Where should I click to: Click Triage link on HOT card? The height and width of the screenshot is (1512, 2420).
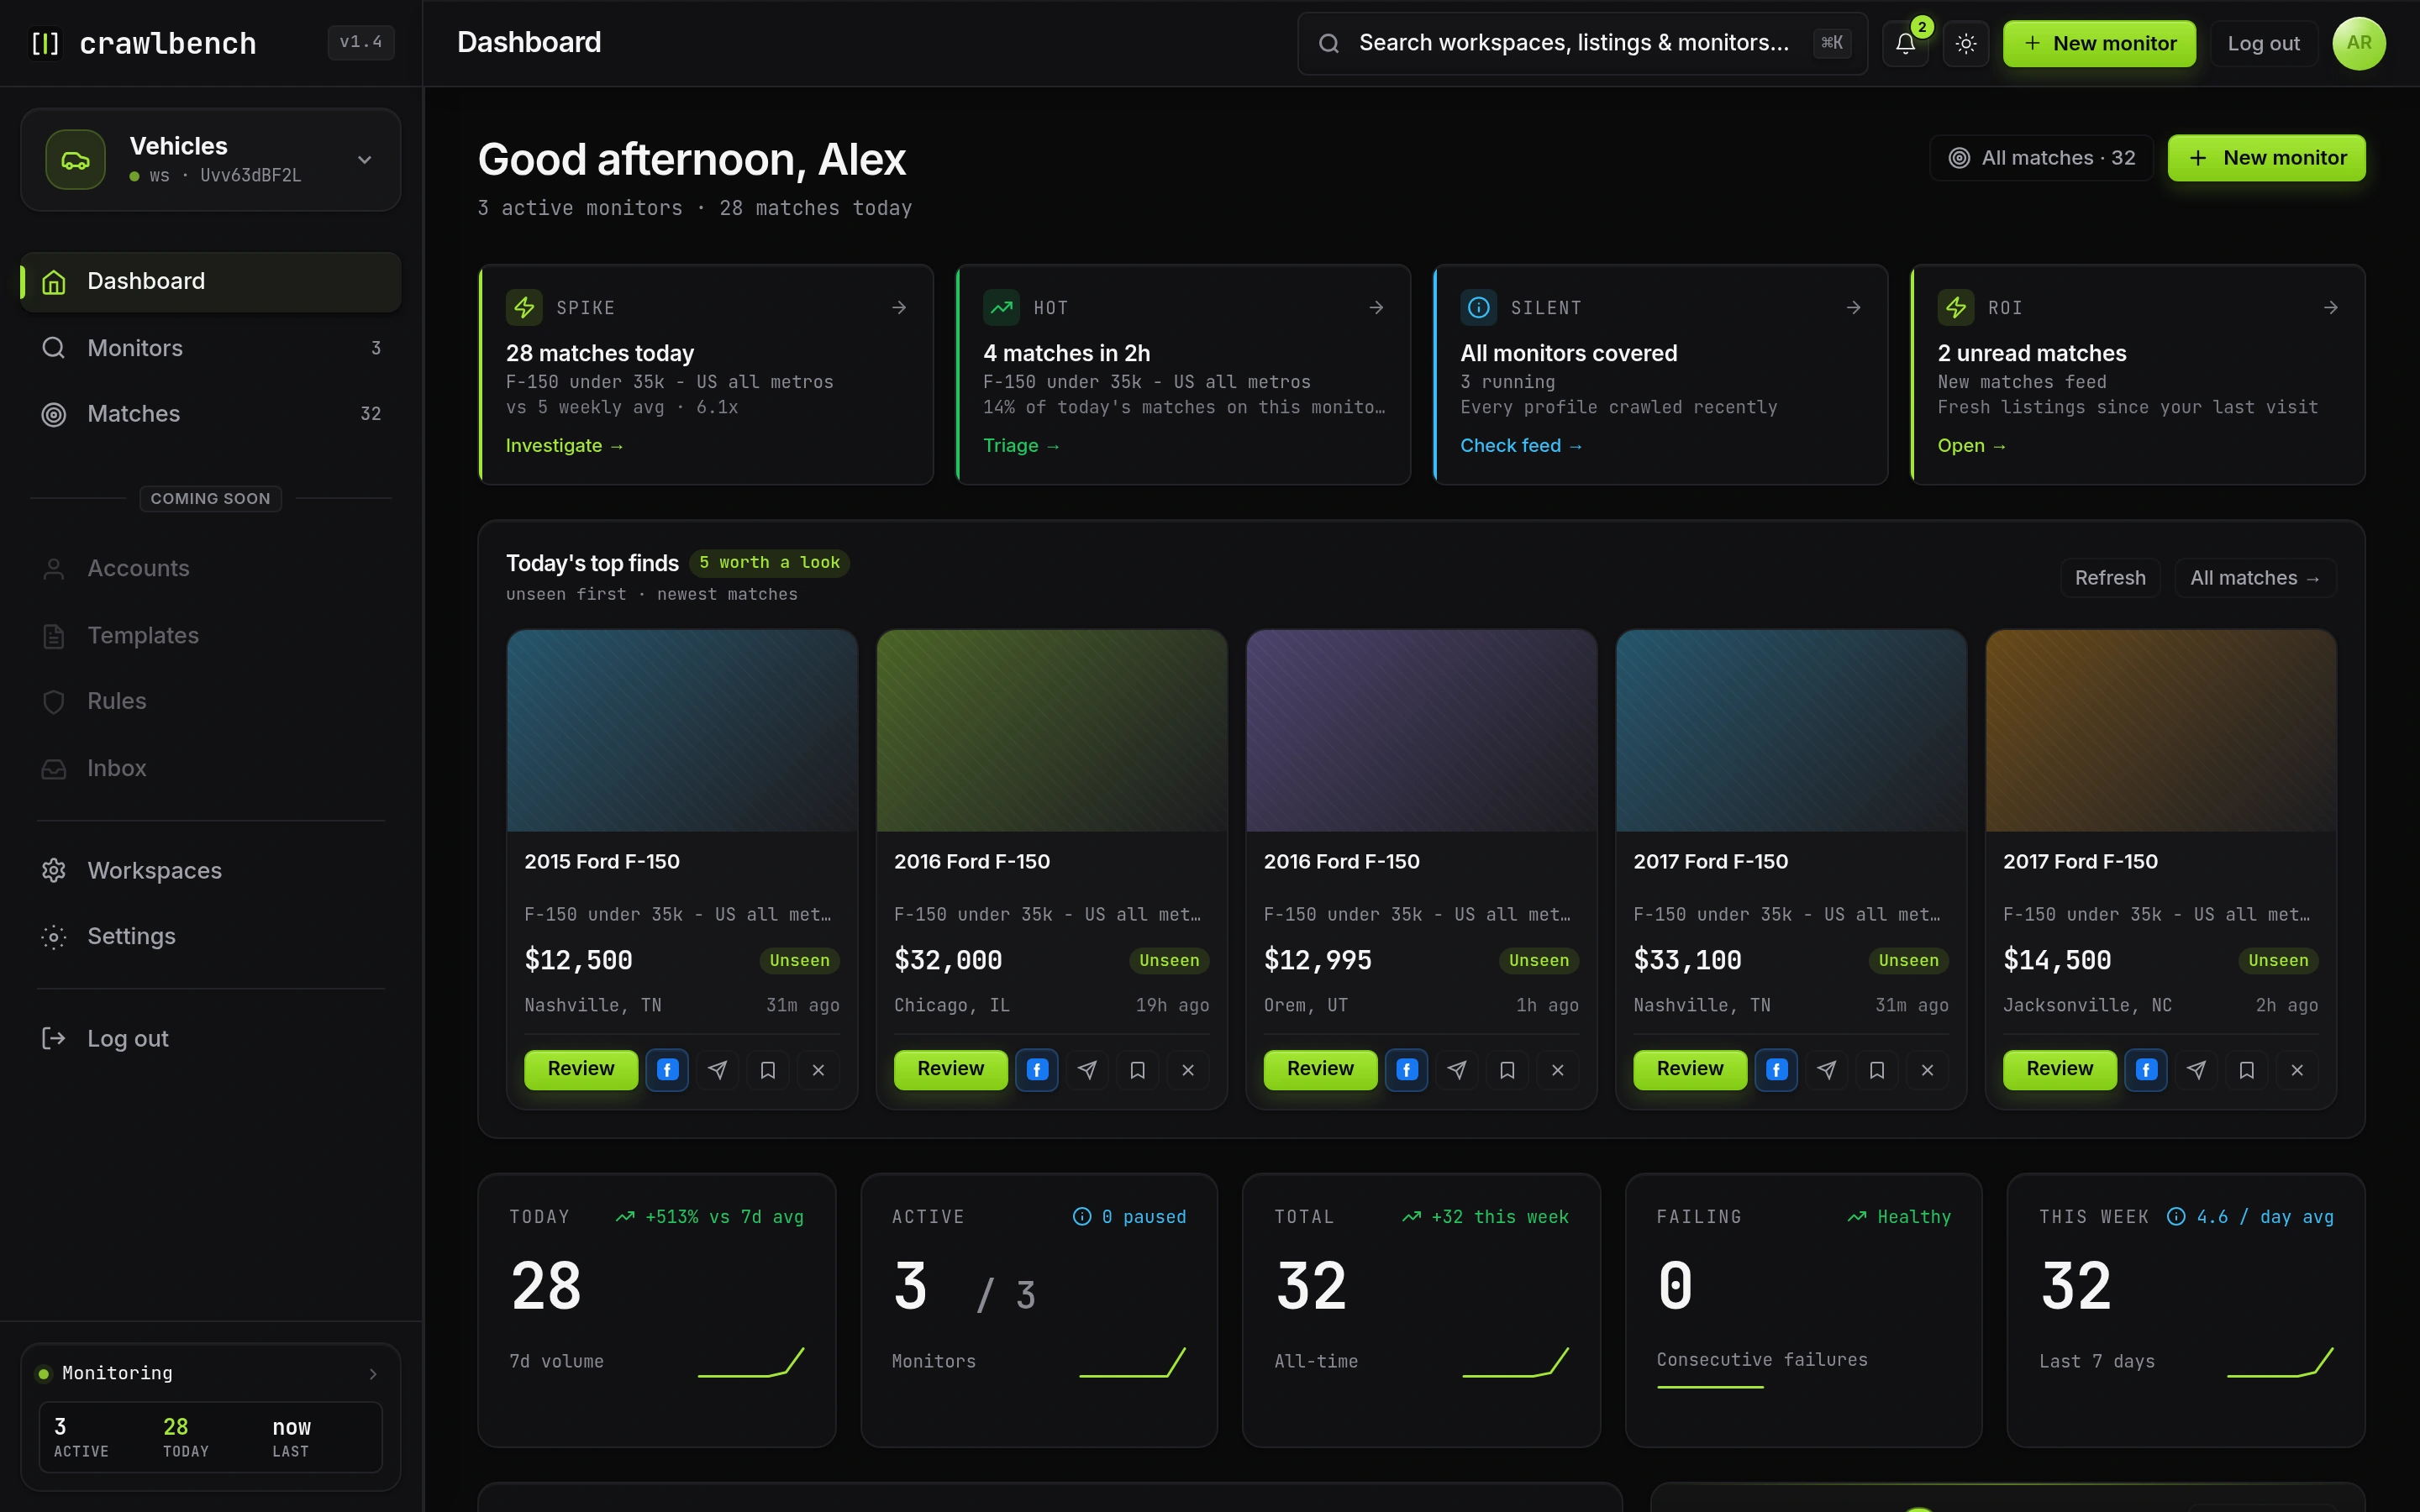pos(1021,446)
